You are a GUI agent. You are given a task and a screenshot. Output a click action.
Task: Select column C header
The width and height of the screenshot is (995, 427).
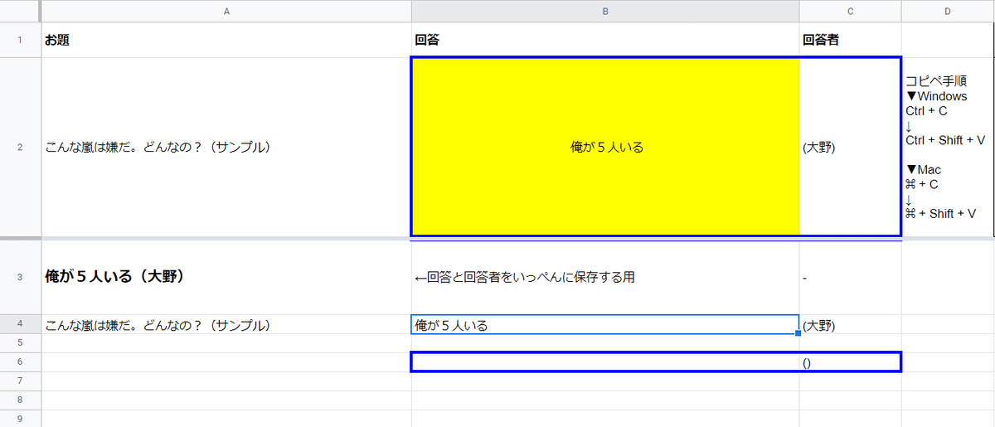[850, 11]
